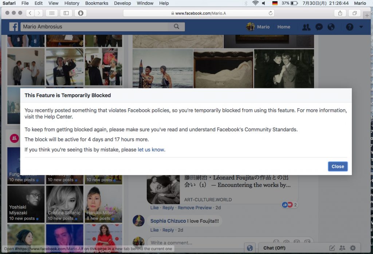The width and height of the screenshot is (373, 254).
Task: Click Remove Preview under the comment
Action: (195, 208)
